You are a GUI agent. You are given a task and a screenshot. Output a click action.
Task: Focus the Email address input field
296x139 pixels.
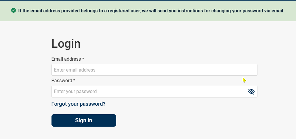(x=154, y=70)
